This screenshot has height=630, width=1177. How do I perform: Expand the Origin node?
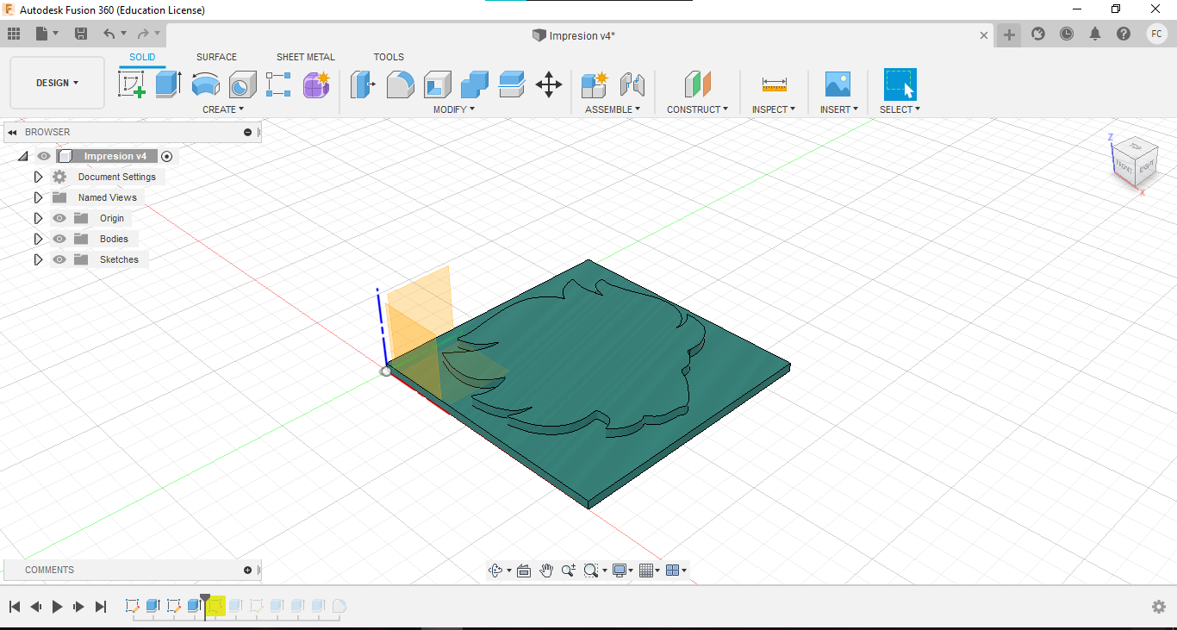(38, 218)
